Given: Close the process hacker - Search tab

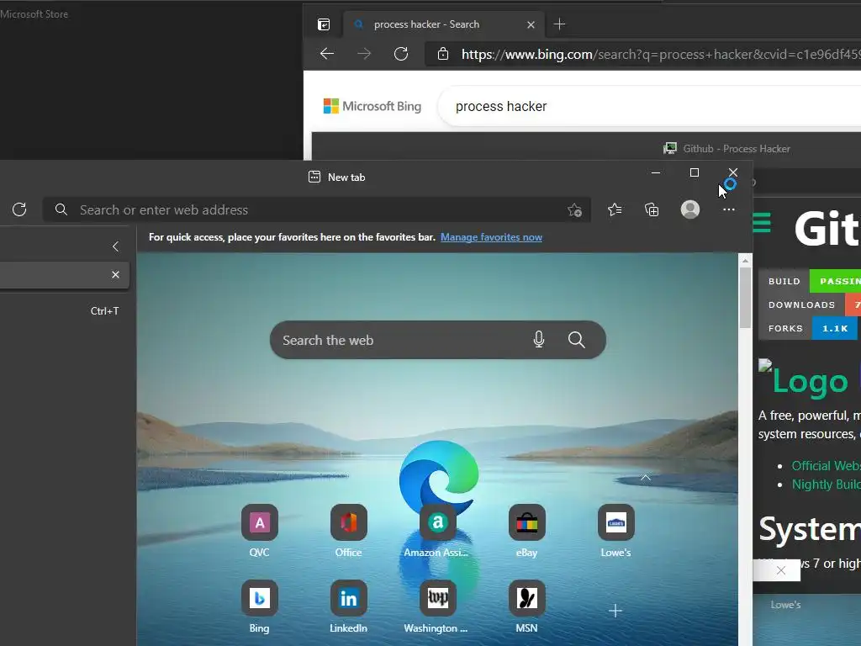Looking at the screenshot, I should coord(531,24).
